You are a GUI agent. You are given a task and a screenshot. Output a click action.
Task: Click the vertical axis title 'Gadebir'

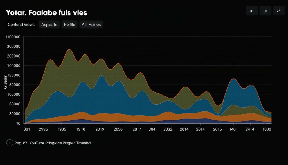click(5, 82)
